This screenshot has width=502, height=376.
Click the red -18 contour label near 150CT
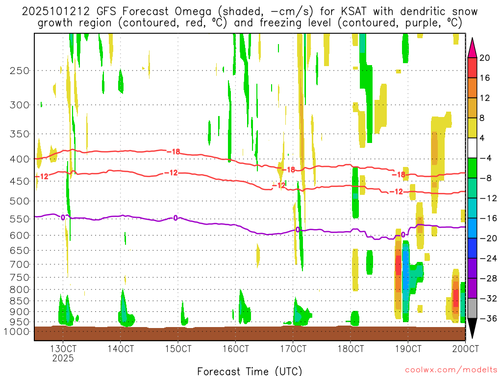(174, 152)
